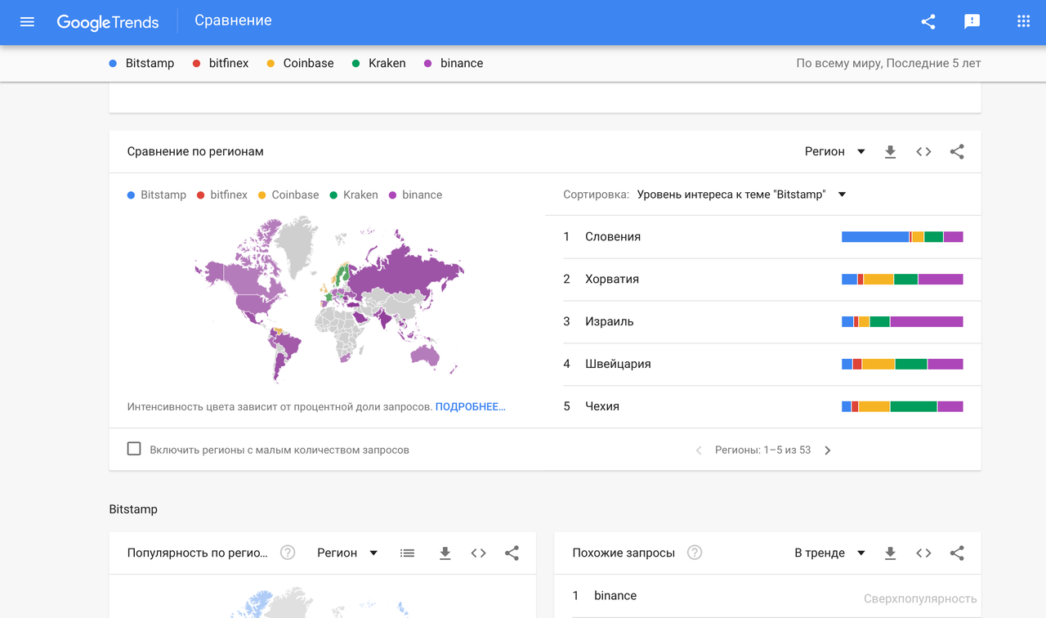Click Kraken label in map legend
The width and height of the screenshot is (1046, 618).
point(360,195)
